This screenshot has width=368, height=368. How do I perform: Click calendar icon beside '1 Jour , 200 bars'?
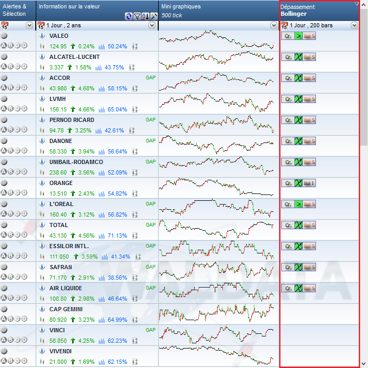[x=284, y=25]
